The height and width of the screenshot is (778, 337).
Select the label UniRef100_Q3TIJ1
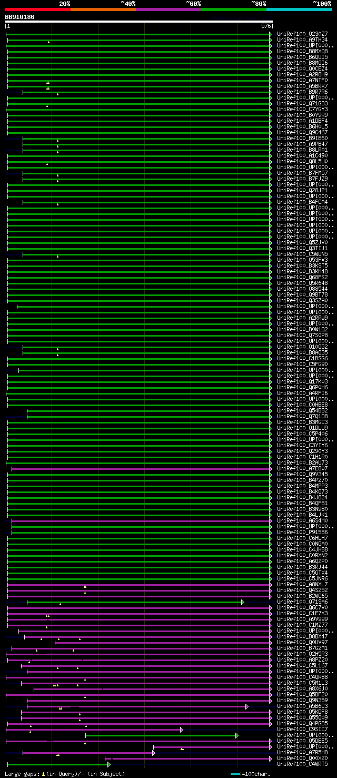[302, 248]
